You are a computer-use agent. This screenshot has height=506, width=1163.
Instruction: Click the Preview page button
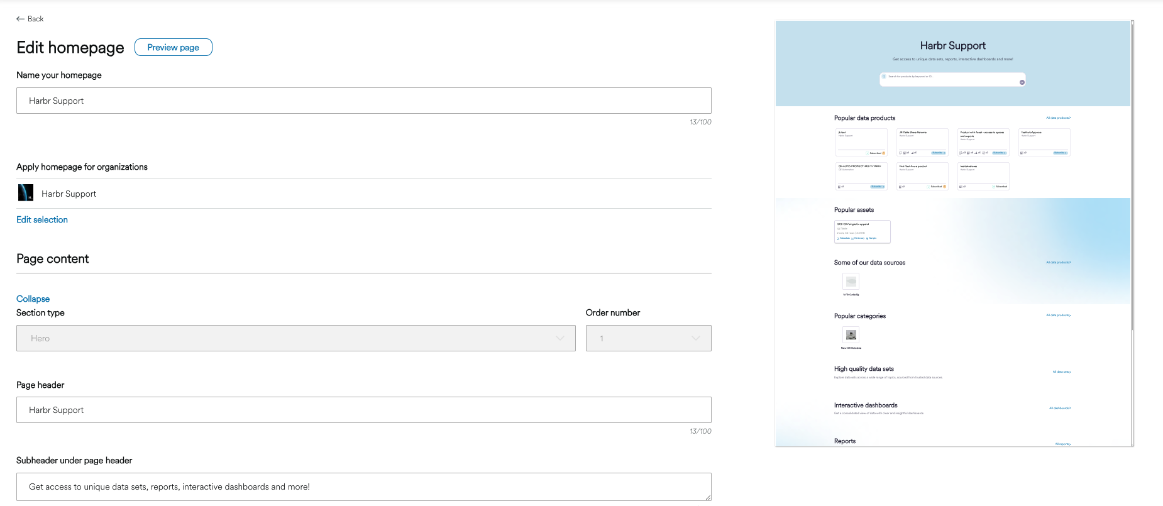tap(173, 47)
